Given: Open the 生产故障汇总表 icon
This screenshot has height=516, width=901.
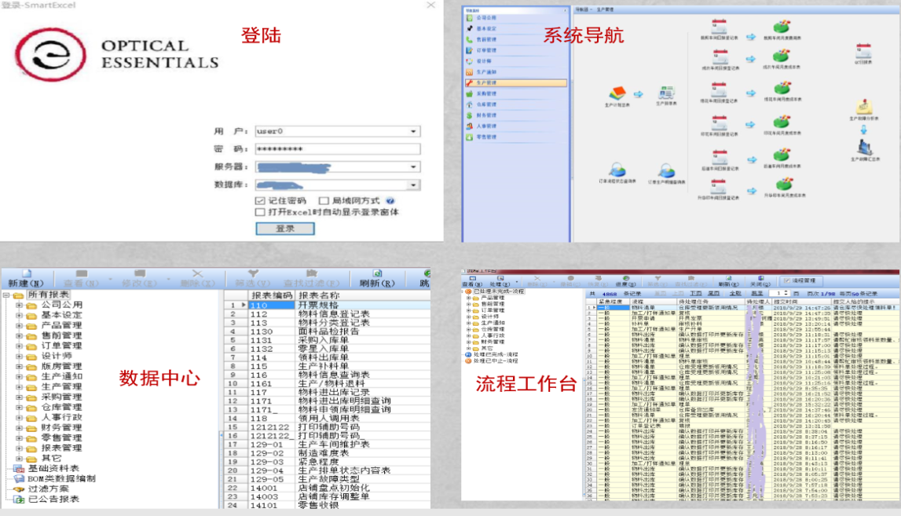Looking at the screenshot, I should (x=864, y=148).
